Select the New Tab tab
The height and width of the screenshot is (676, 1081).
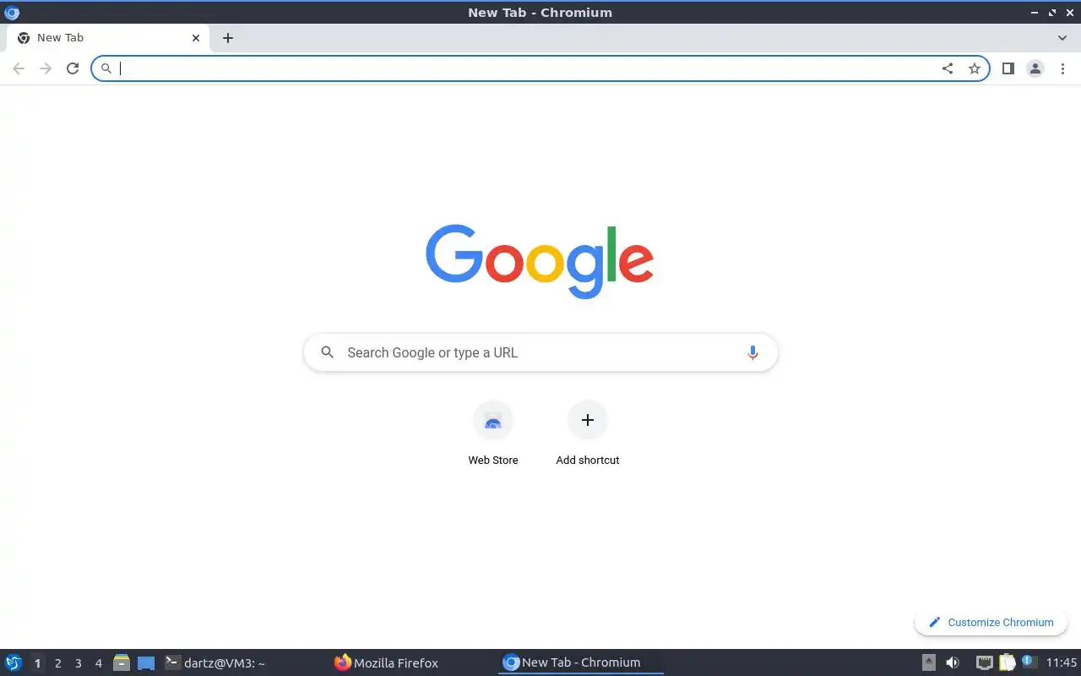pyautogui.click(x=106, y=38)
